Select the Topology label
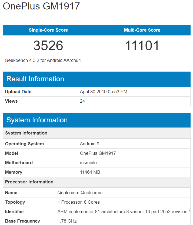The image size is (193, 225). point(15,202)
